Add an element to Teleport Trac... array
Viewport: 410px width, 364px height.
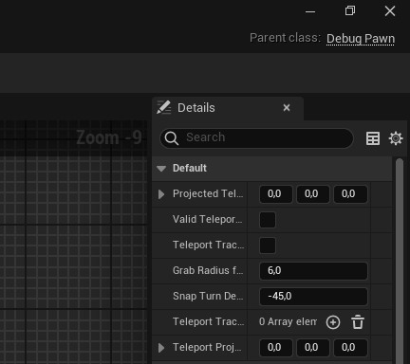pos(333,322)
